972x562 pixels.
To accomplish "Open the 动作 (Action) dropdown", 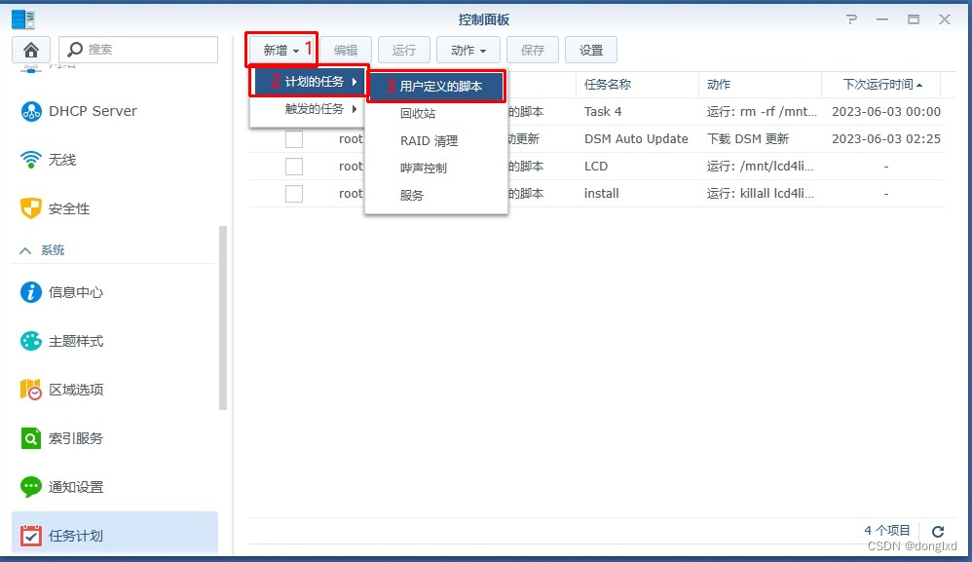I will click(466, 50).
